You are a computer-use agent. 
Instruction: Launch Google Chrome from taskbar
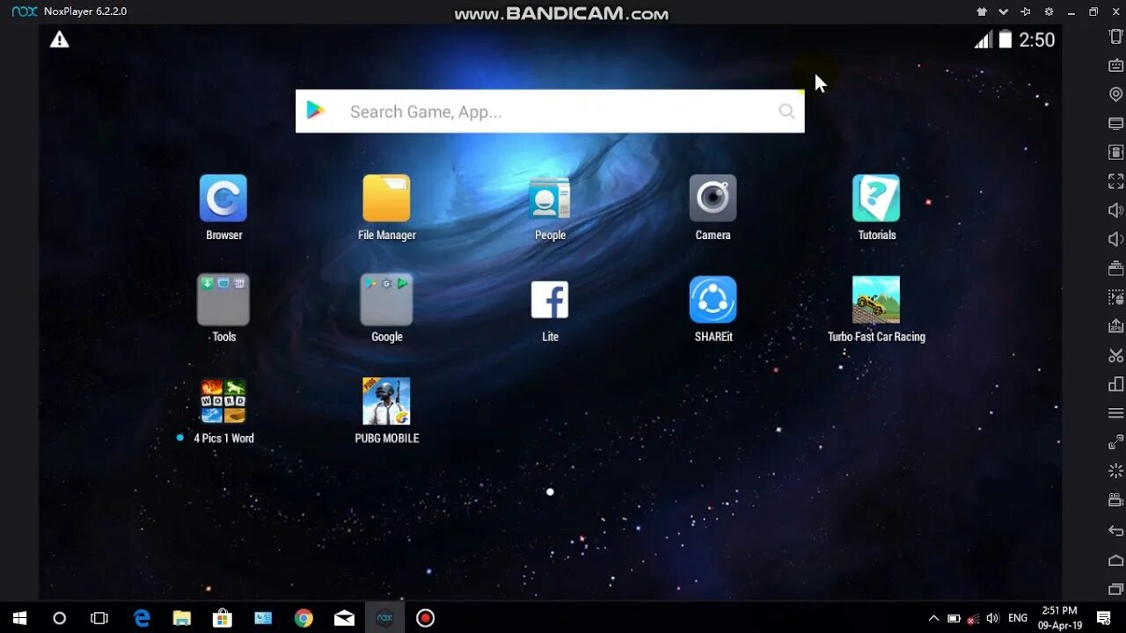[303, 618]
